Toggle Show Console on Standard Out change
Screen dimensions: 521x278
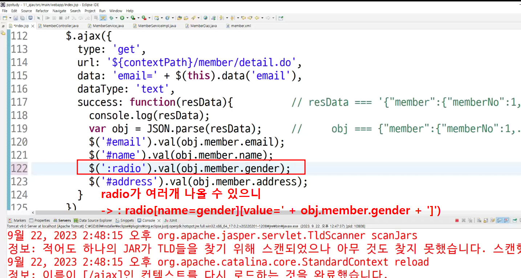click(500, 220)
